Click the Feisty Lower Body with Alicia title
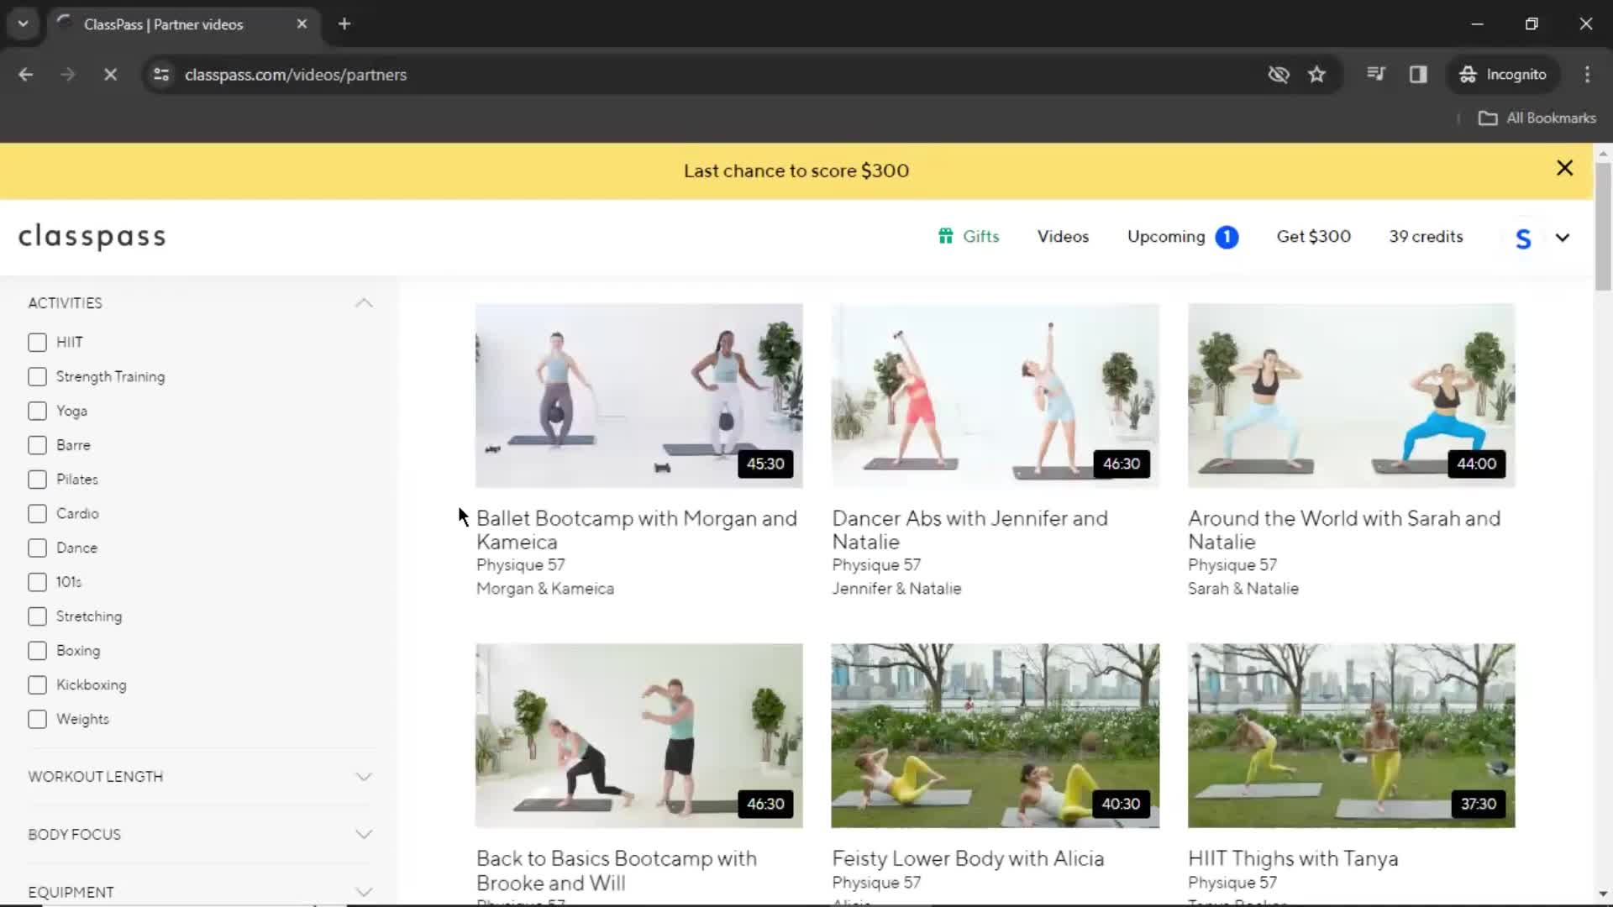The width and height of the screenshot is (1613, 907). [968, 859]
